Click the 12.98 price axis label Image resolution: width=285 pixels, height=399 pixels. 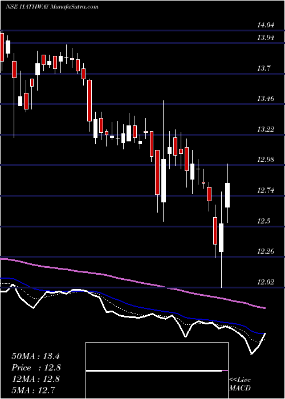coord(266,160)
